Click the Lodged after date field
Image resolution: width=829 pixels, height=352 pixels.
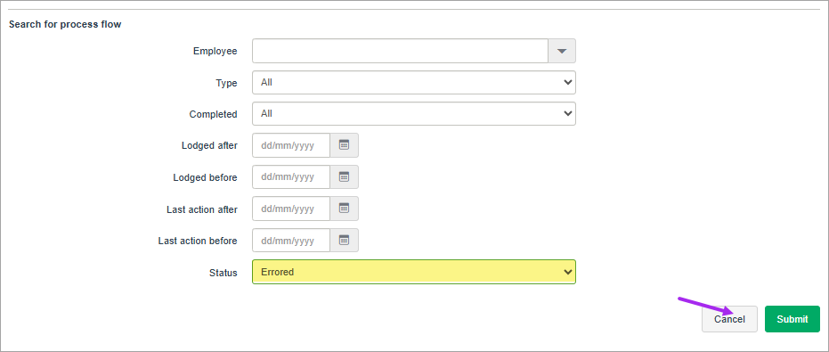[291, 145]
